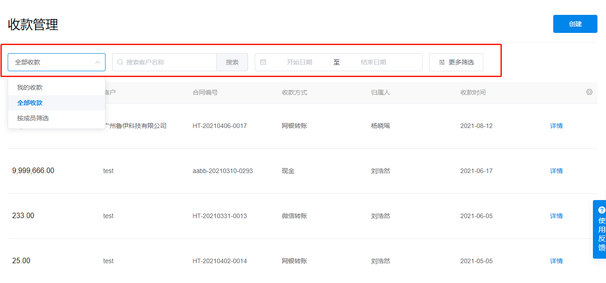View 详情 of the 233.00 payment

pyautogui.click(x=556, y=216)
